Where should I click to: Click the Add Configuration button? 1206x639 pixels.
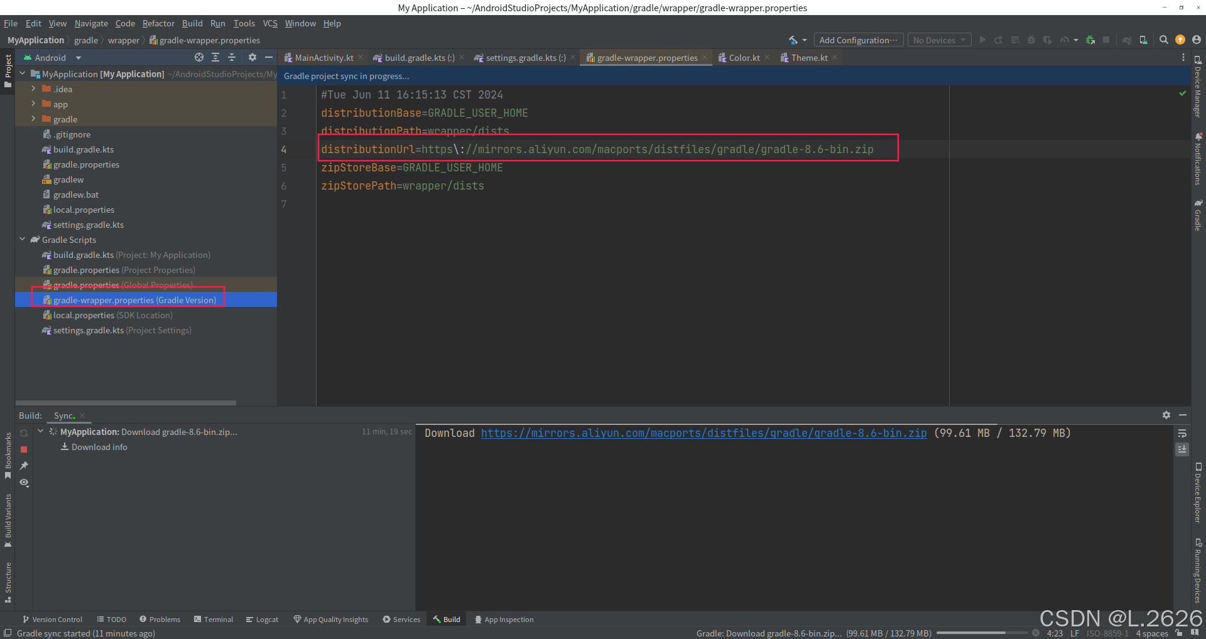[858, 40]
